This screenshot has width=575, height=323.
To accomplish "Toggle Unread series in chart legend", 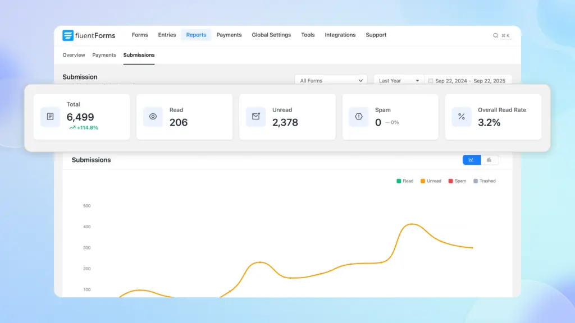I will point(431,181).
